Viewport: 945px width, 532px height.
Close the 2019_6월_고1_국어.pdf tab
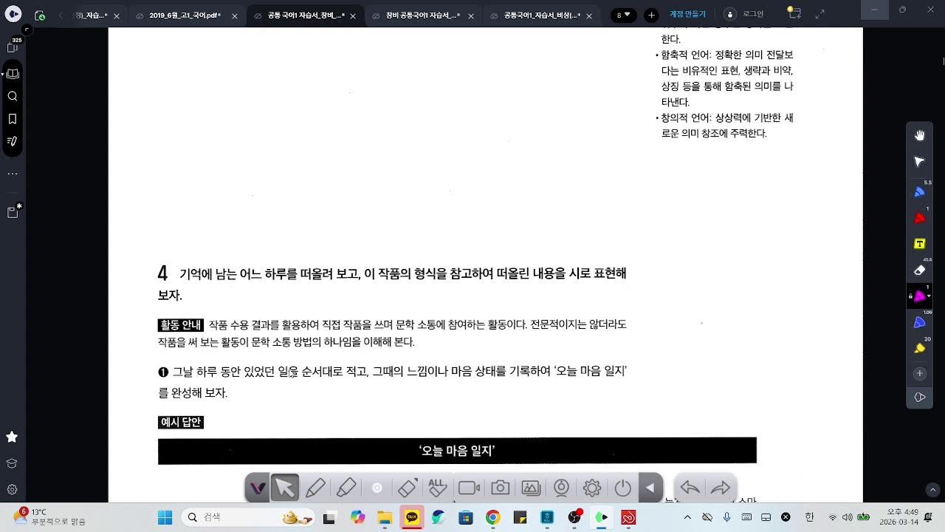tap(235, 16)
